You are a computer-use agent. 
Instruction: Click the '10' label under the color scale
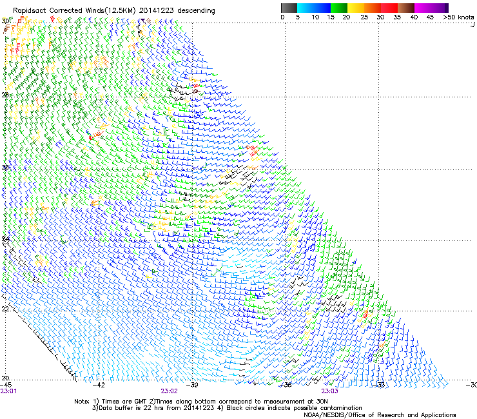[315, 17]
